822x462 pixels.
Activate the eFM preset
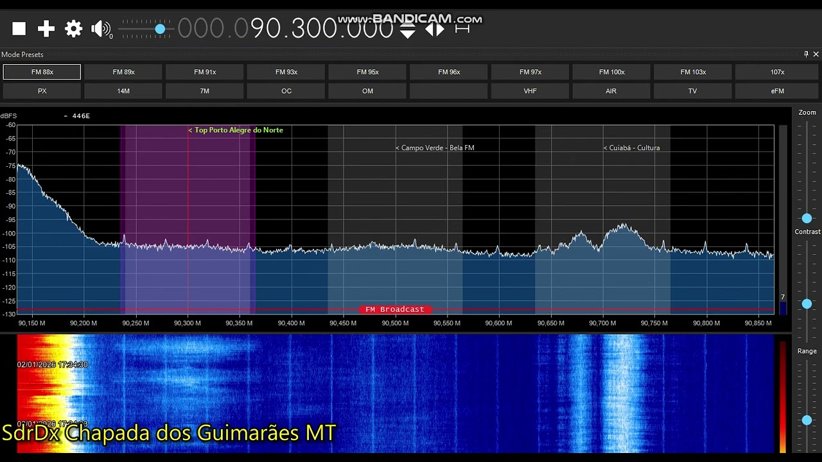coord(777,91)
